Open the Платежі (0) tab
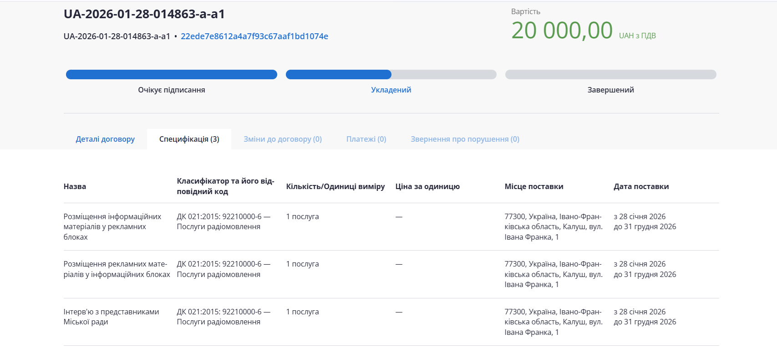This screenshot has width=777, height=354. click(366, 139)
